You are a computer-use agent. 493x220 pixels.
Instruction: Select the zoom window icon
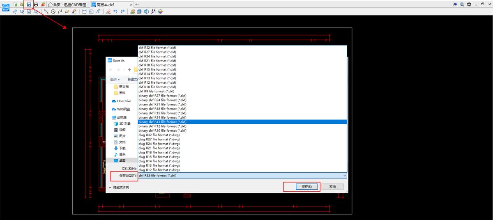[29, 11]
